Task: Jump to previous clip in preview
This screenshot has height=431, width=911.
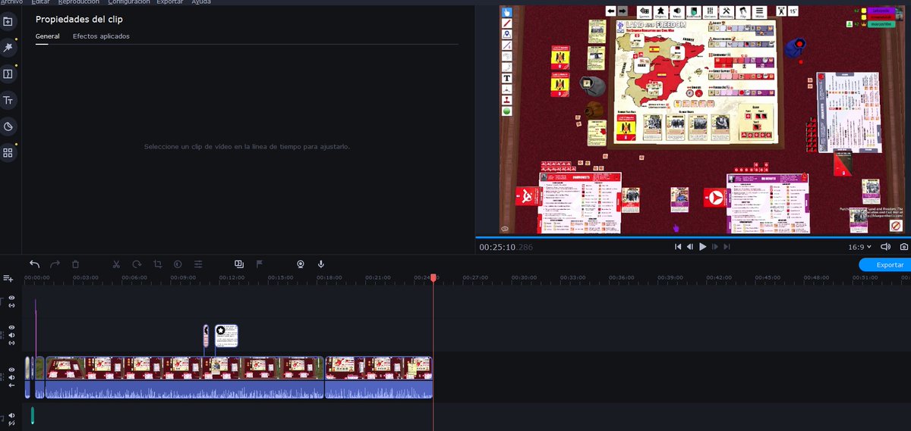Action: coord(678,247)
